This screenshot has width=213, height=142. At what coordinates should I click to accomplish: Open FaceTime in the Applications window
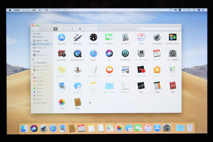109,37
